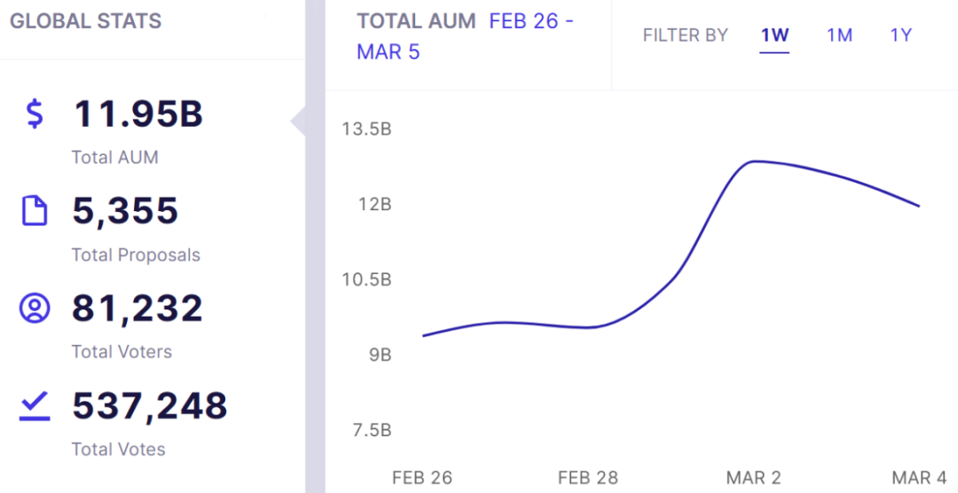Click the GLOBAL STATS heading

pos(86,21)
